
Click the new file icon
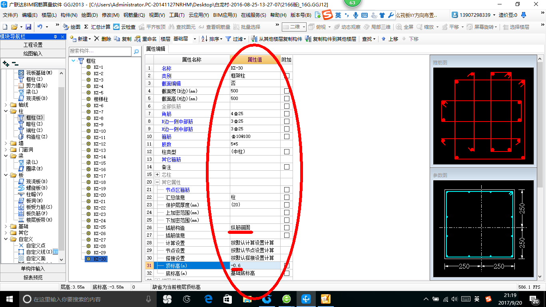click(x=5, y=27)
